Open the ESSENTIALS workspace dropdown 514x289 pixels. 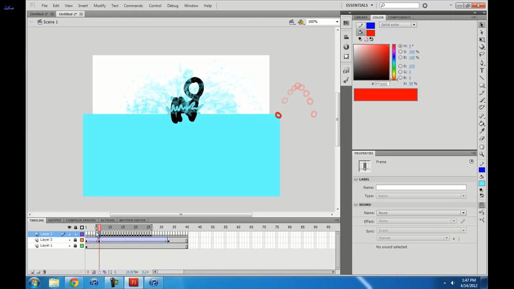[359, 6]
